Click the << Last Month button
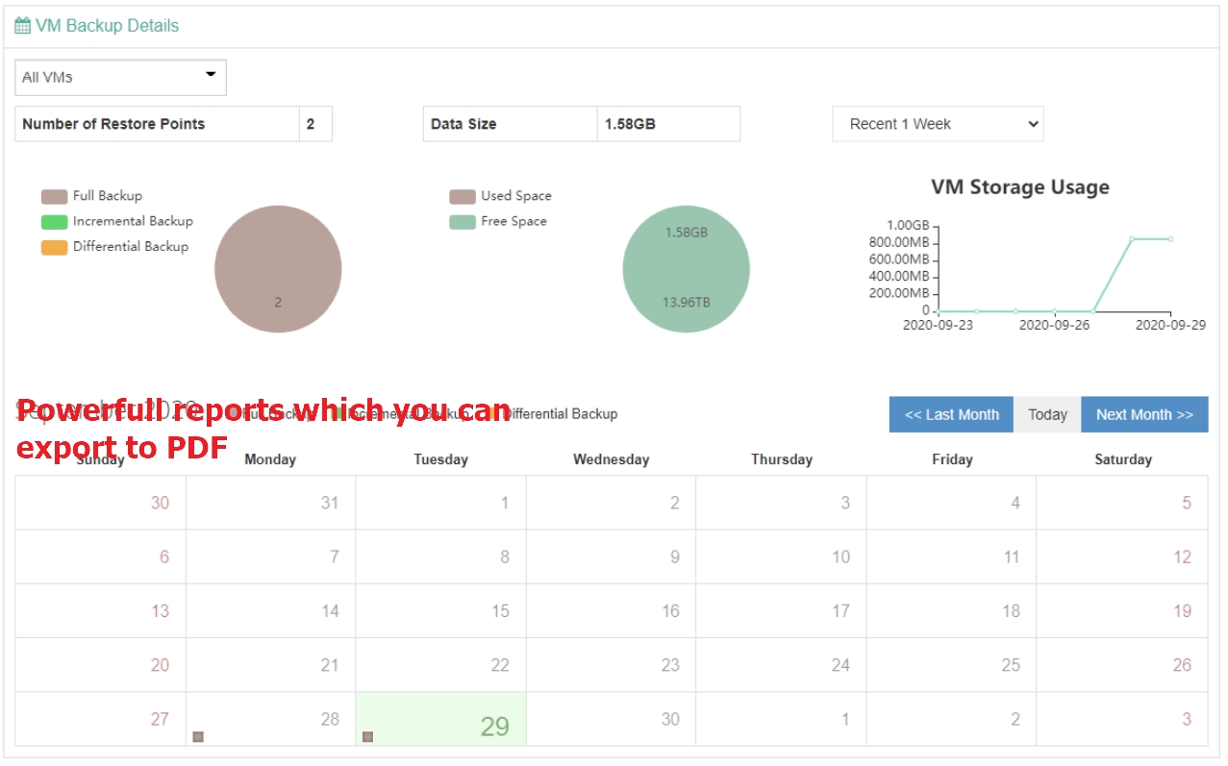1228x766 pixels. click(950, 414)
